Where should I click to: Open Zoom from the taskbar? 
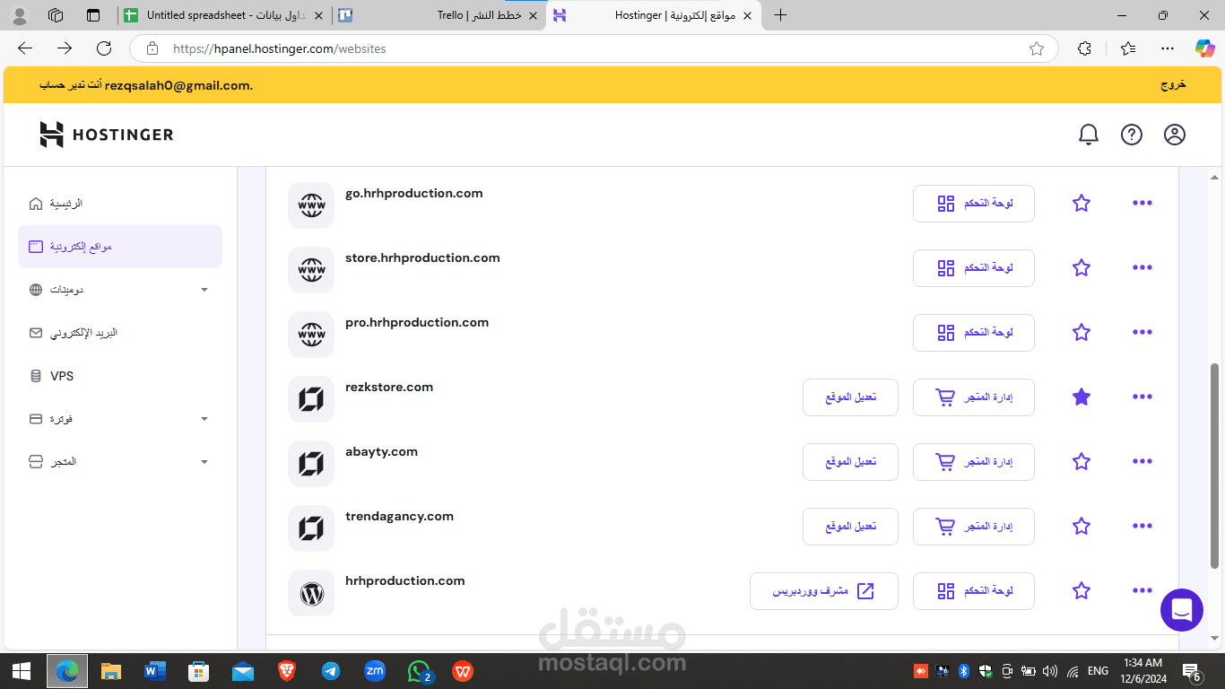click(375, 671)
